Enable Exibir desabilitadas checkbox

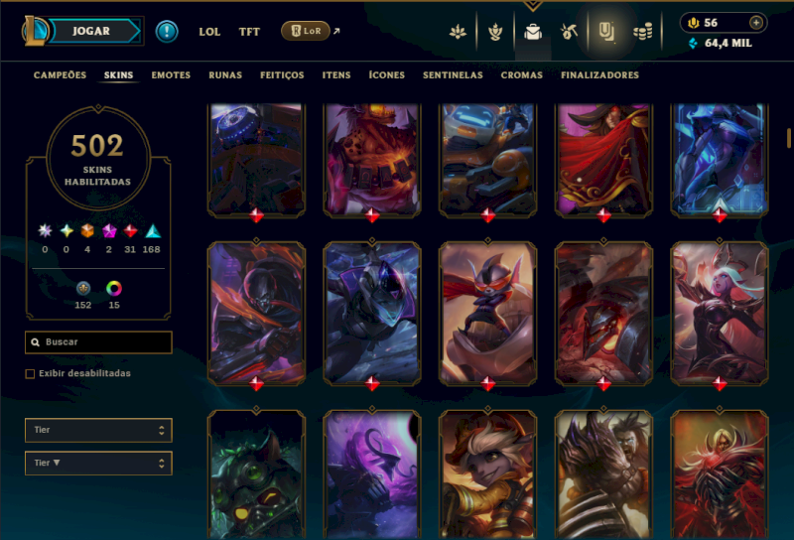tap(30, 374)
